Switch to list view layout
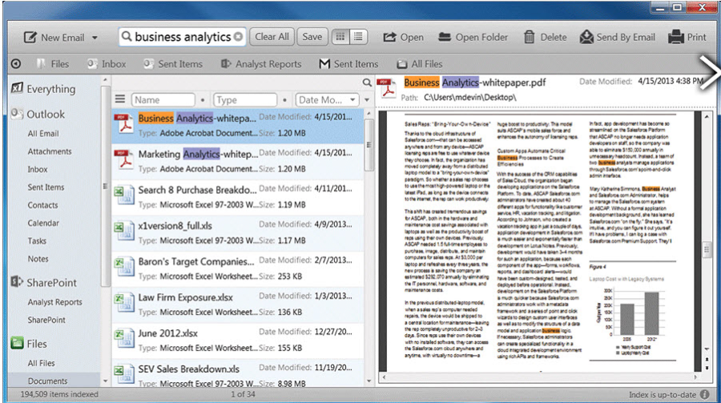The image size is (721, 403). [358, 37]
